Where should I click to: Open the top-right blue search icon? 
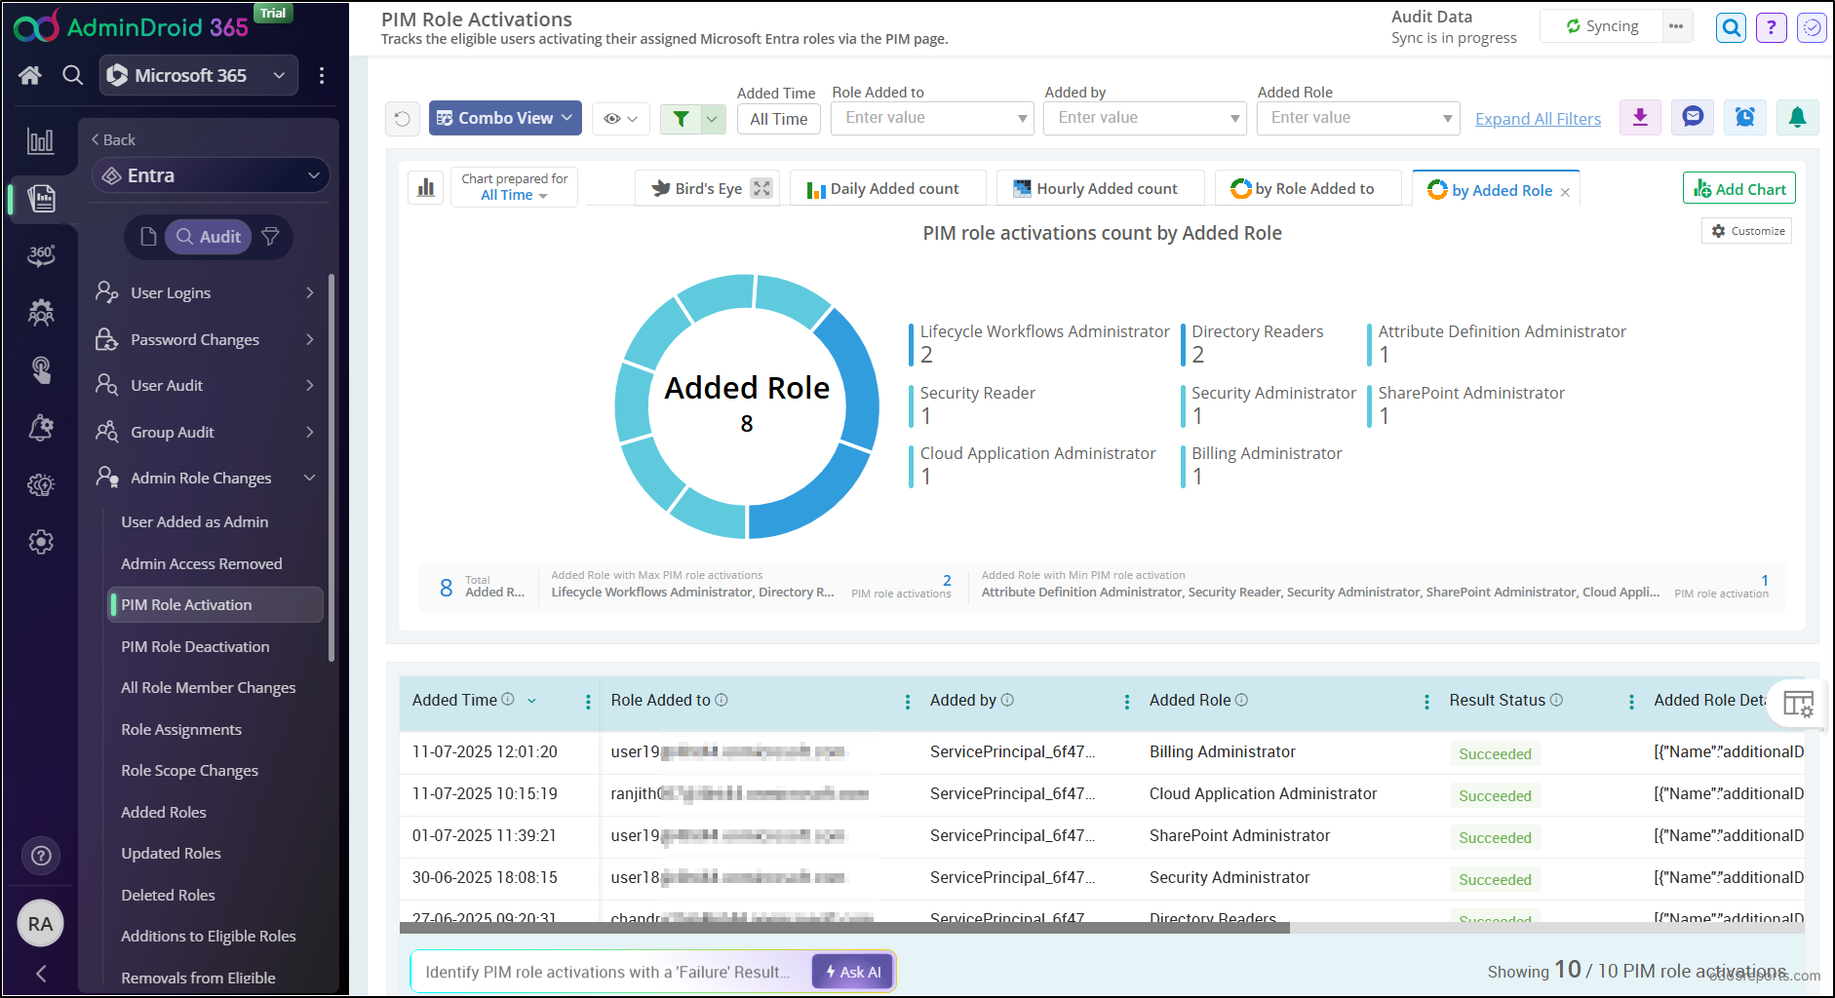1732,27
